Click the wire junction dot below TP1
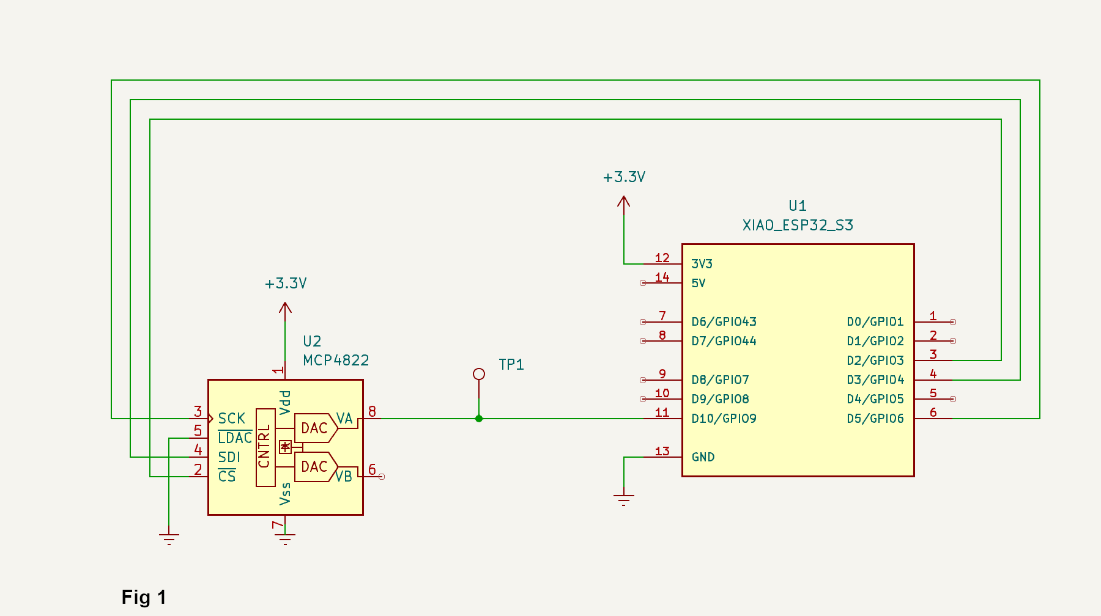Screen dimensions: 1101x616 click(x=479, y=419)
